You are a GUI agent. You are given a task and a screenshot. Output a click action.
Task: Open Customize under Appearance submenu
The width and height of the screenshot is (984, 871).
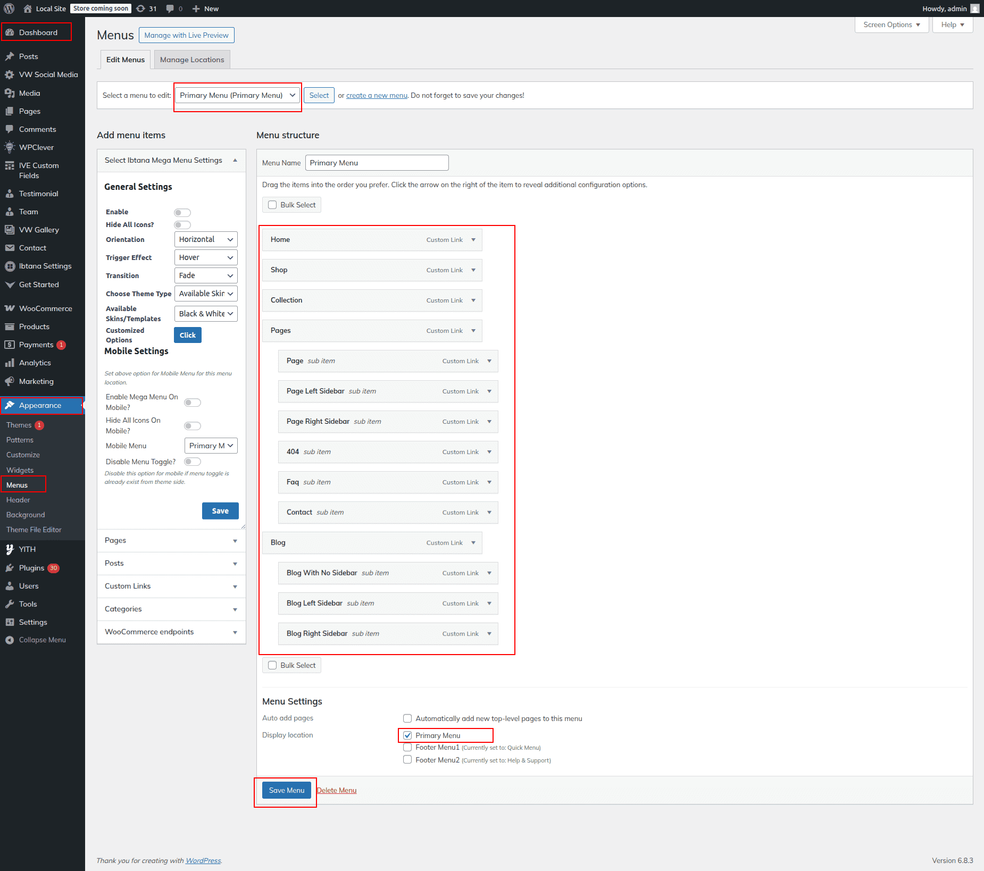click(x=23, y=455)
